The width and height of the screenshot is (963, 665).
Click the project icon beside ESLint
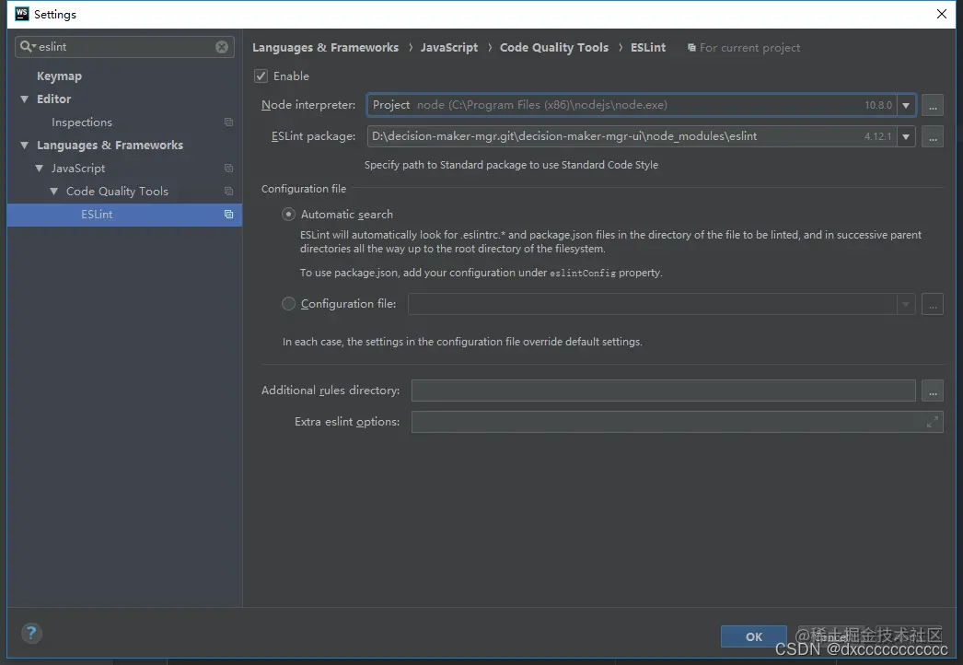tap(228, 215)
